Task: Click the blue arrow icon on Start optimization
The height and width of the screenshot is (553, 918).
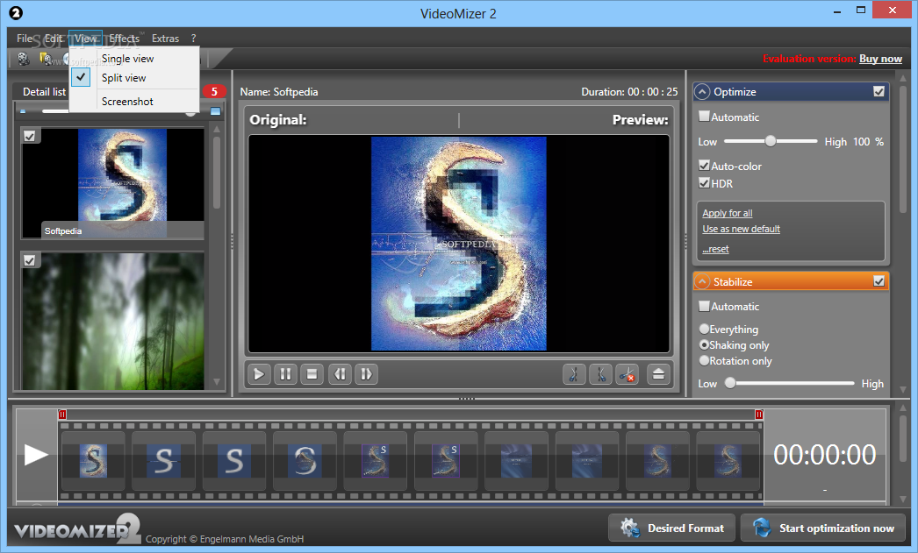Action: click(x=762, y=528)
